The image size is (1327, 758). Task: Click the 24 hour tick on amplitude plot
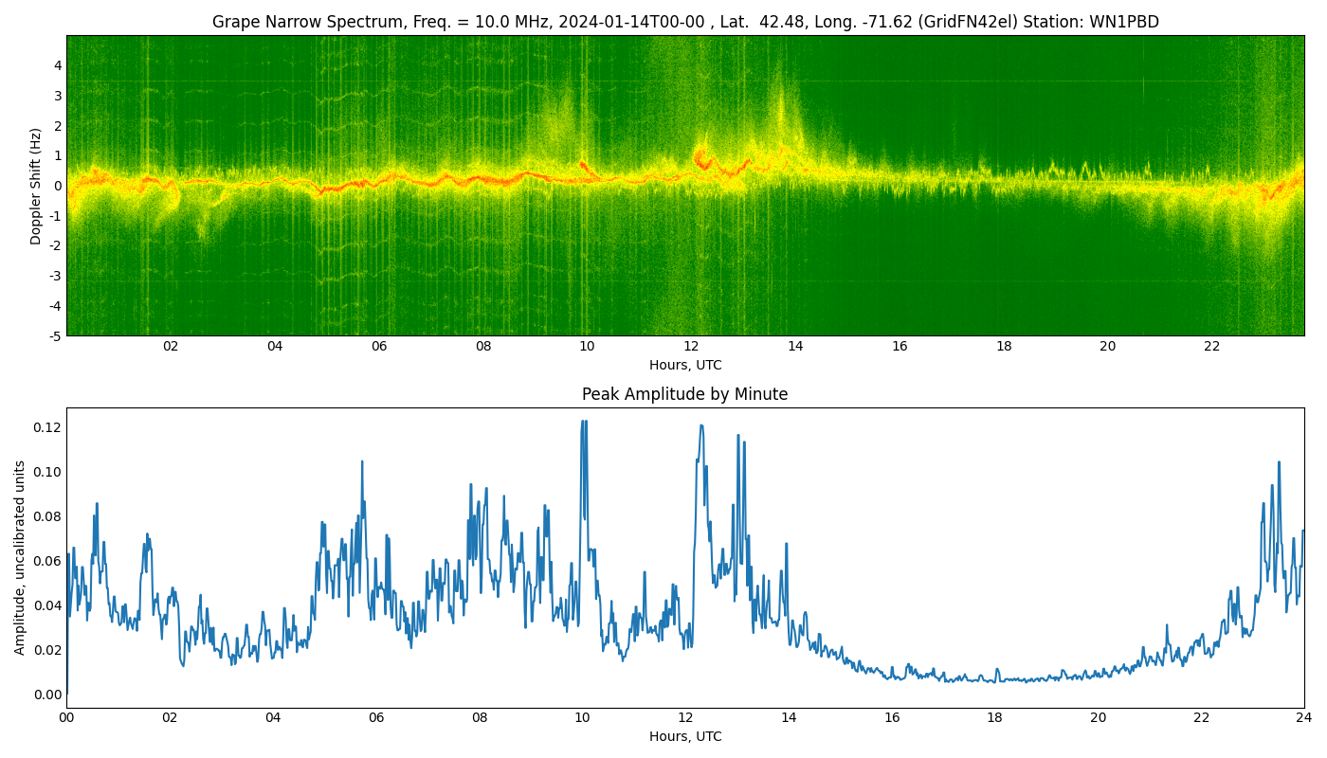(x=1303, y=718)
